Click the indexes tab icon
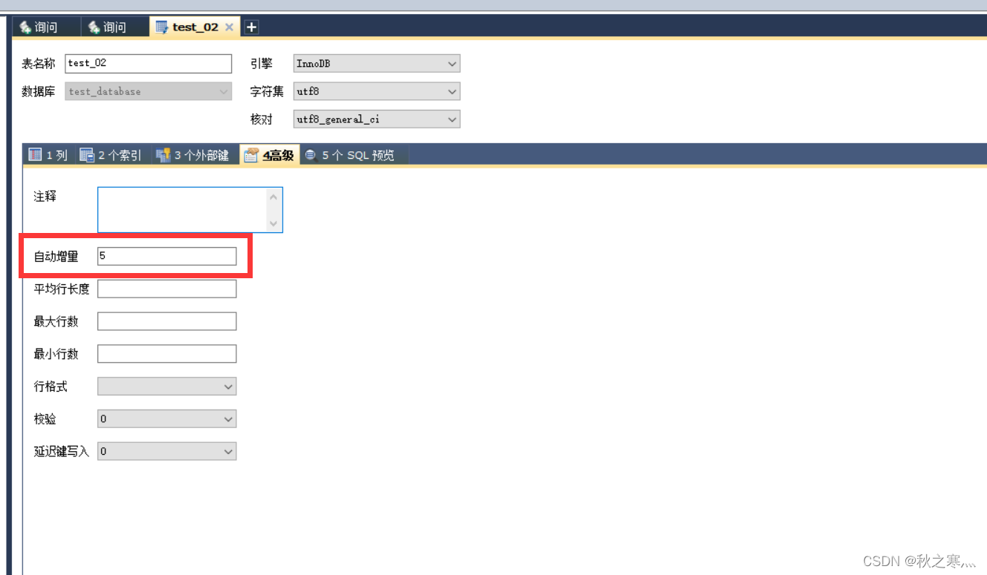This screenshot has height=575, width=987. (x=87, y=155)
